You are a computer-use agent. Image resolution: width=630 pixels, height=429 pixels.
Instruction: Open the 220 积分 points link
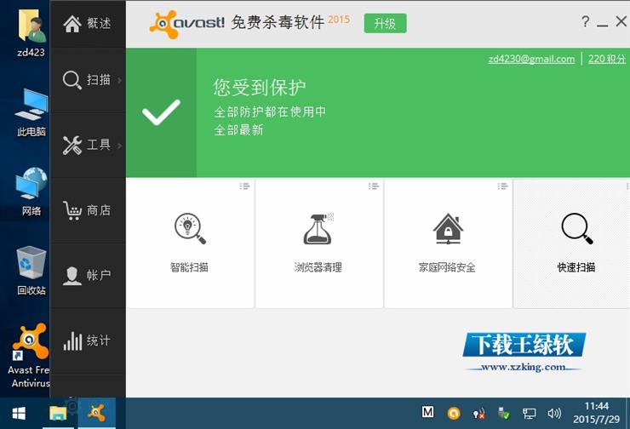(607, 59)
